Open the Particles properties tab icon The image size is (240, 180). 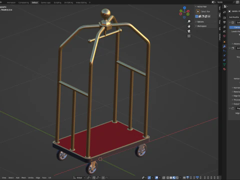(224, 51)
